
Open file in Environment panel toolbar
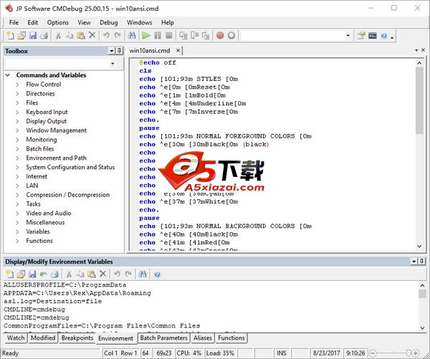(21, 274)
